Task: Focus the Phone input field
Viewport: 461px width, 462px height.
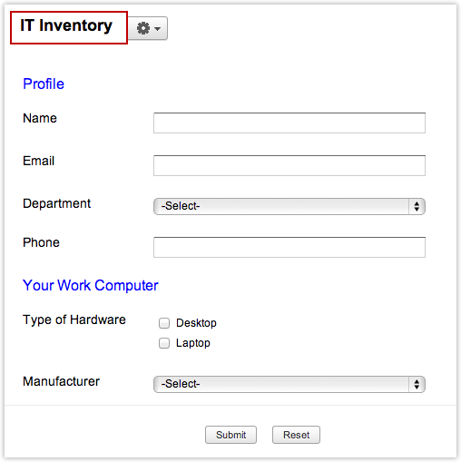Action: 289,247
